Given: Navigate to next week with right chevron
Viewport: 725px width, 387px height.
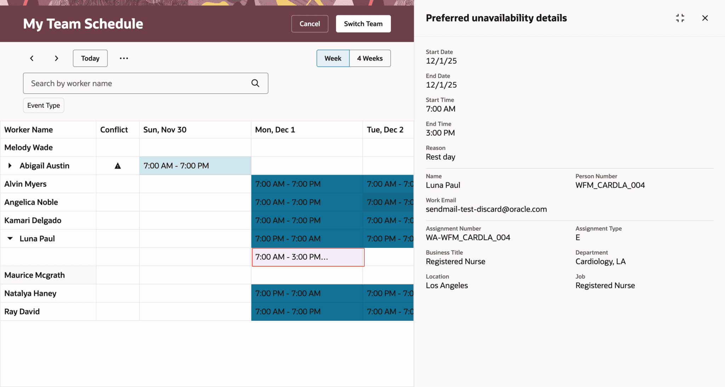Looking at the screenshot, I should 57,58.
